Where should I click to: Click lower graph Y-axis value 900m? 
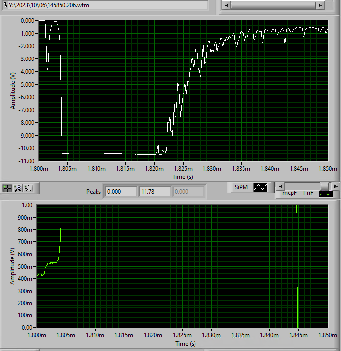tap(25, 217)
